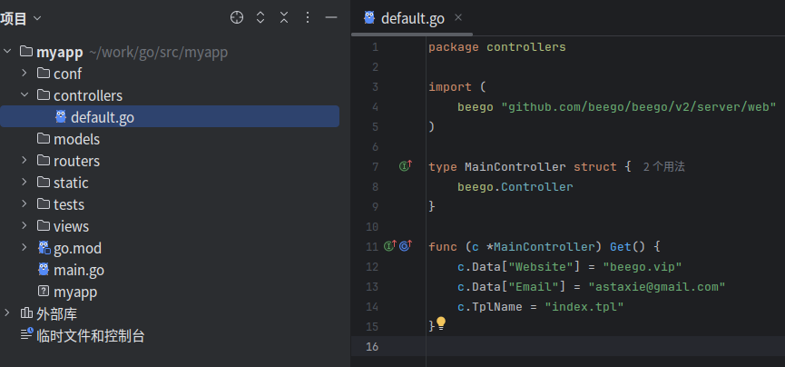Click the collapse all icon in project toolbar
The height and width of the screenshot is (367, 785).
284,18
